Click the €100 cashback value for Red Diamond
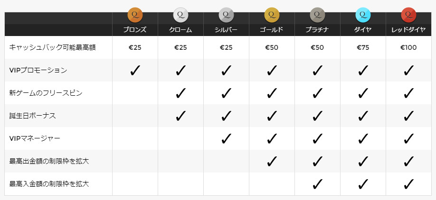This screenshot has width=436, height=200. 408,48
